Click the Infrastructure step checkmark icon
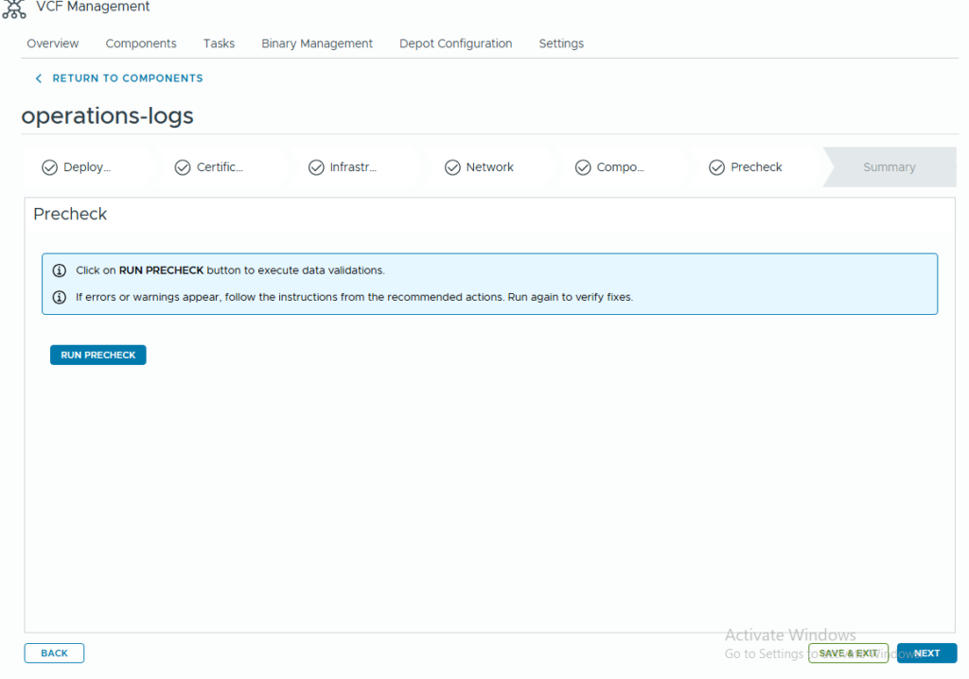The image size is (969, 679). (316, 167)
